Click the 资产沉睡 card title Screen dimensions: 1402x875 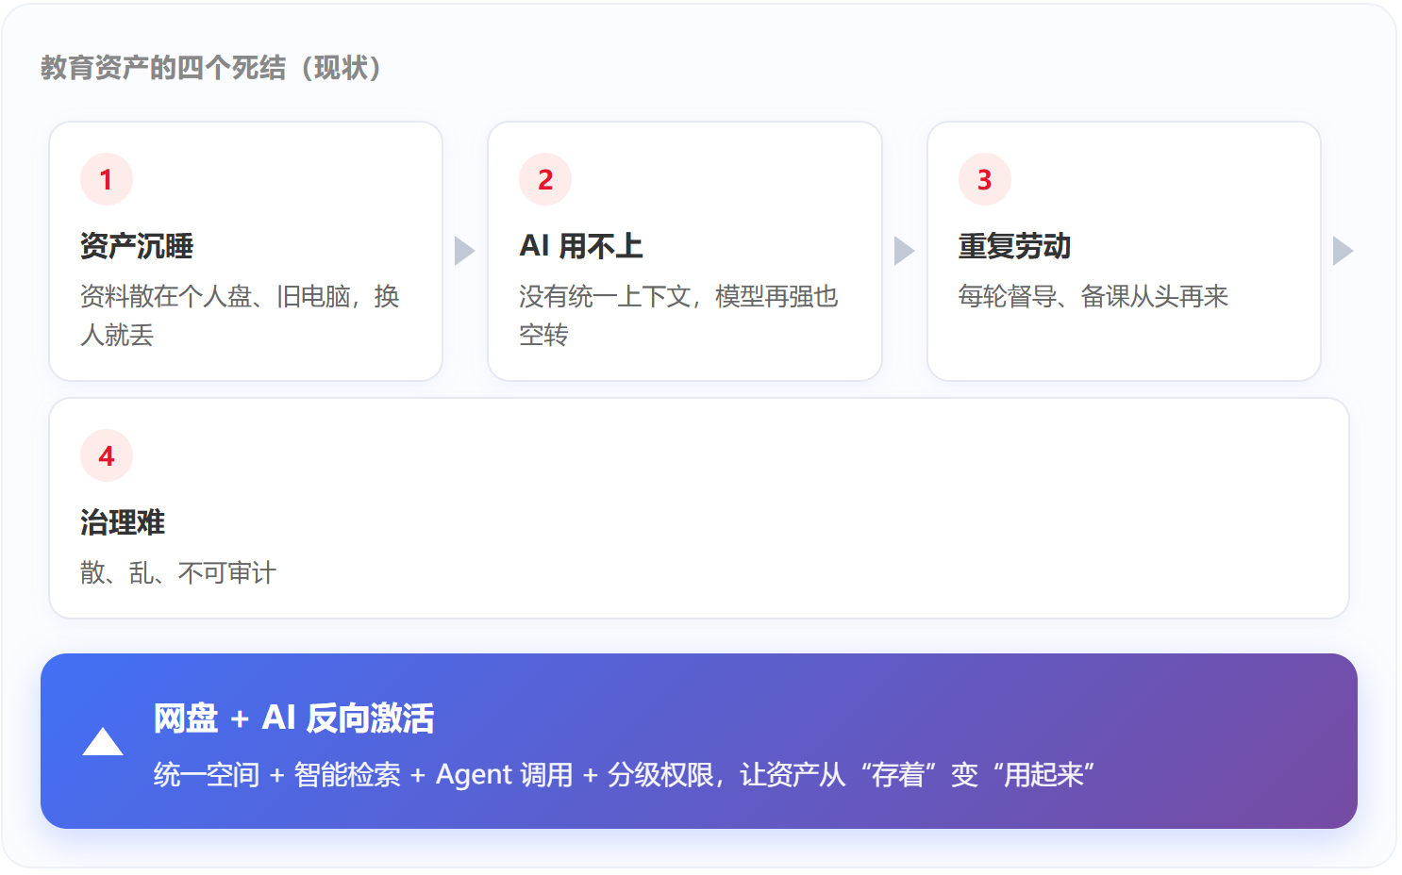[137, 246]
